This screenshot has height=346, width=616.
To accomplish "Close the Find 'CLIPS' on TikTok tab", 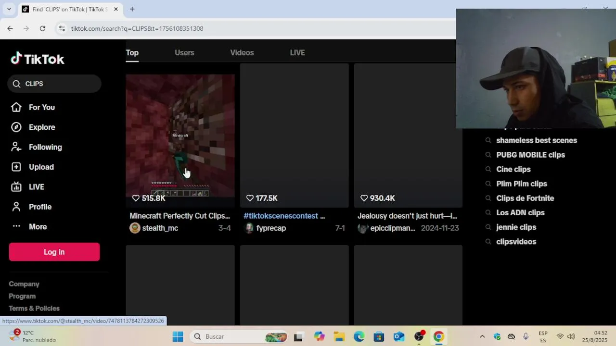I will pos(115,9).
